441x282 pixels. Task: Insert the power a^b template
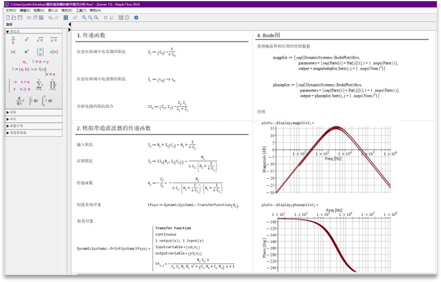coord(27,40)
